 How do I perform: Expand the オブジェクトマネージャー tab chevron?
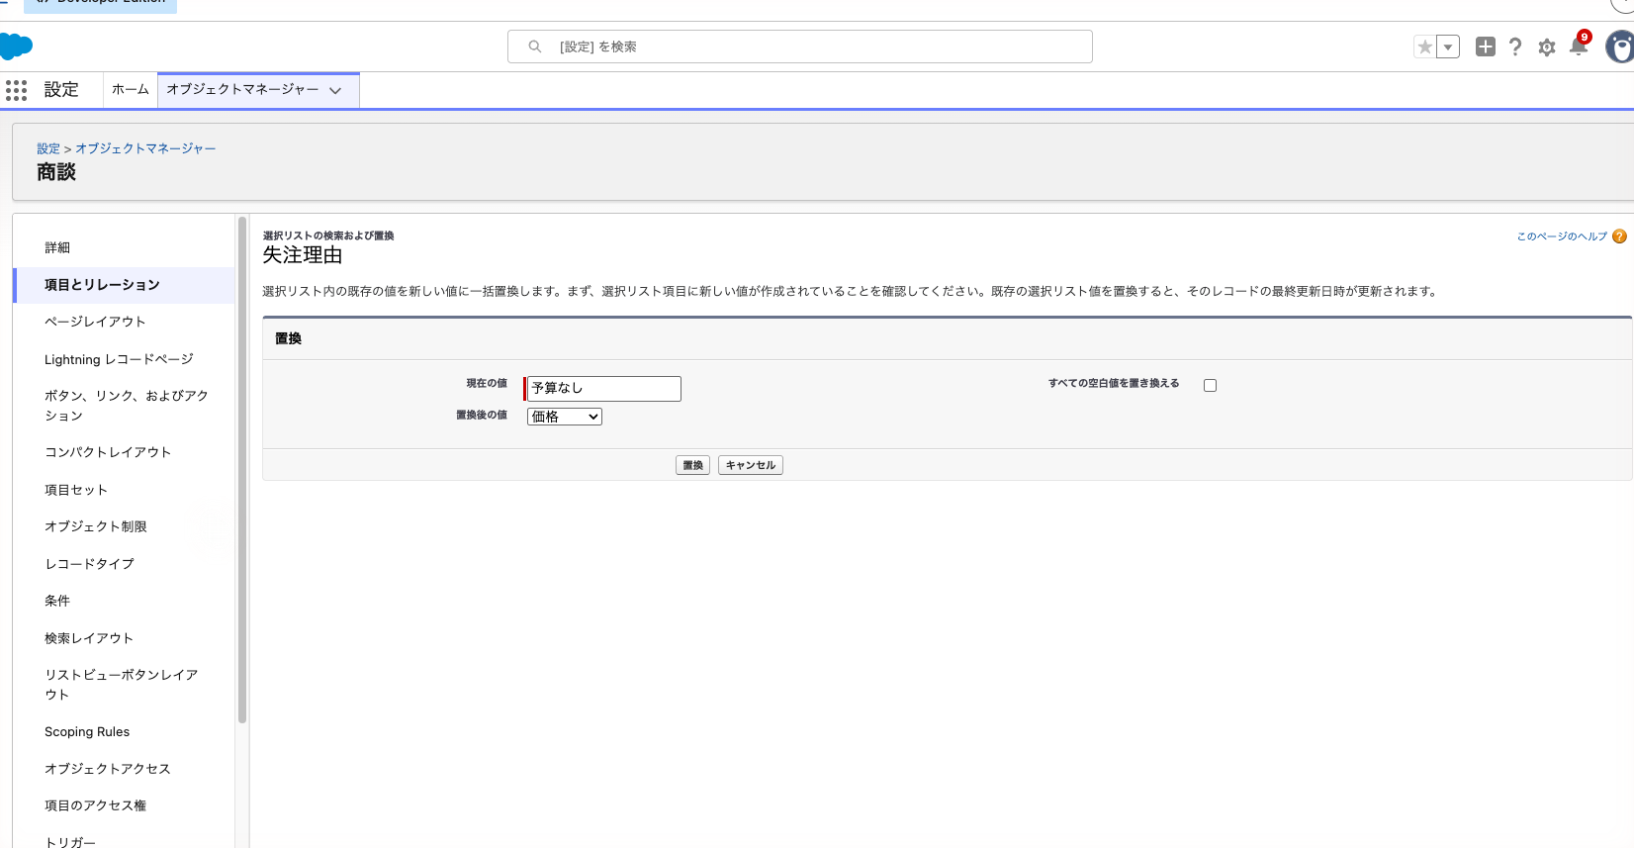pos(335,90)
